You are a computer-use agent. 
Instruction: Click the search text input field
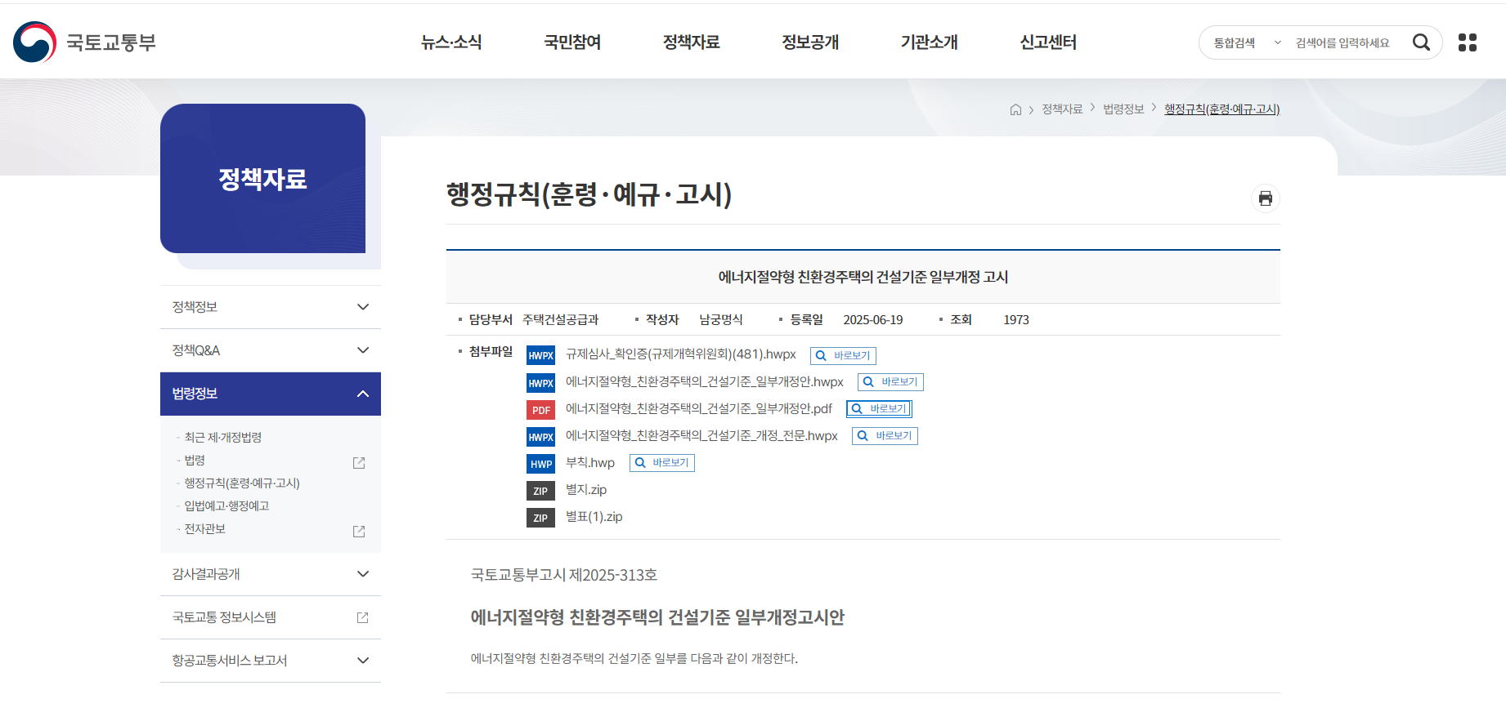[x=1345, y=43]
